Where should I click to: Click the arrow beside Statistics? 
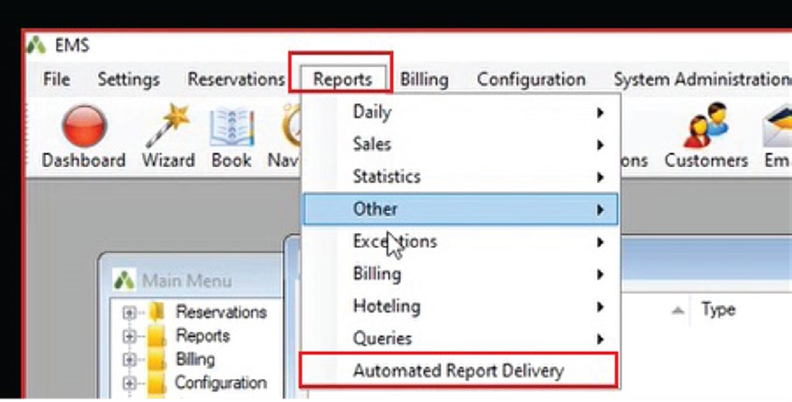(x=600, y=177)
